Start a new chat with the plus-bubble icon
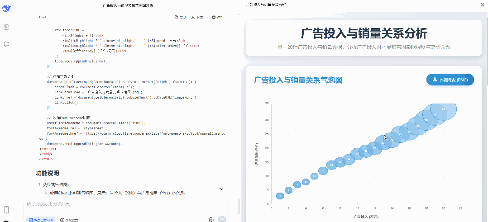Screen dimensions: 488x222 click(6, 44)
